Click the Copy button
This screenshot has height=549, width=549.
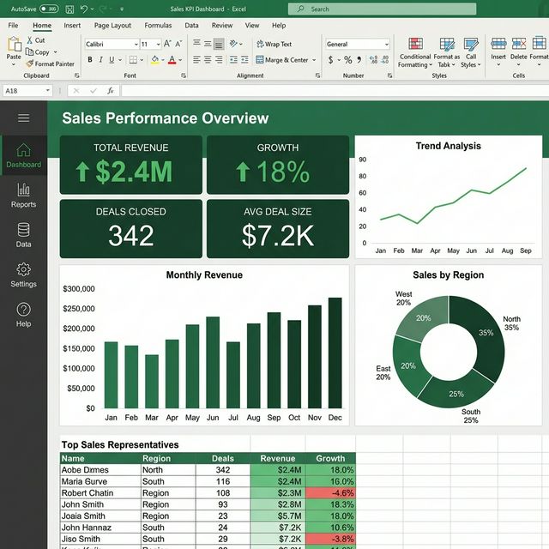[38, 52]
